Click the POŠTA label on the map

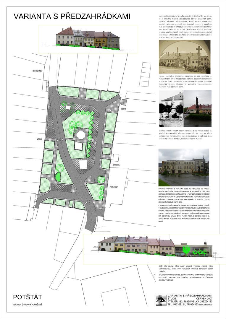pyautogui.click(x=124, y=109)
